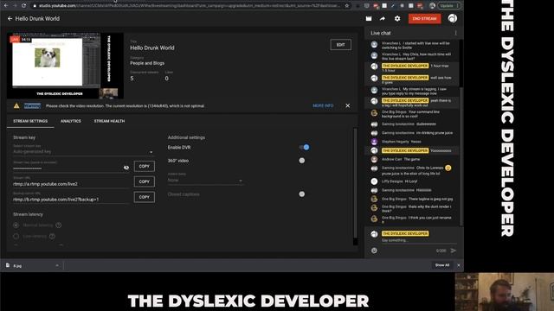Click the smiley emoji in Gaming chat message
Screen dimensions: 554x311
(448, 168)
